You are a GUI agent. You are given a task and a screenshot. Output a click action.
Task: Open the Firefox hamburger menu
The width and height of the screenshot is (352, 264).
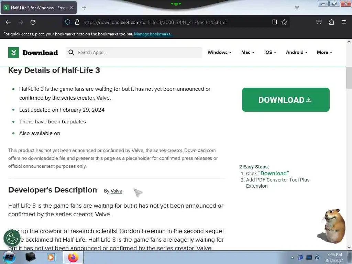coord(344,22)
